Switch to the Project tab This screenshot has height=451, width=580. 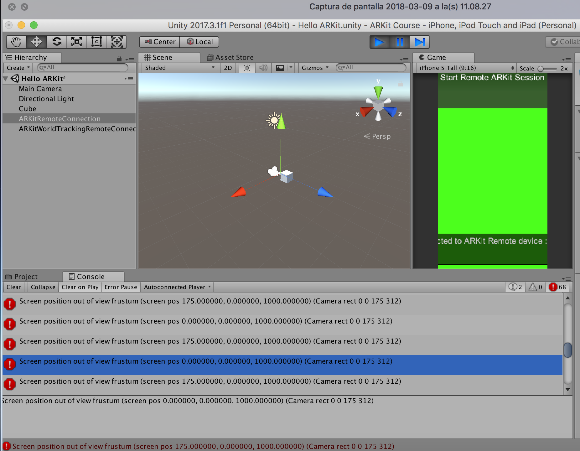point(22,277)
